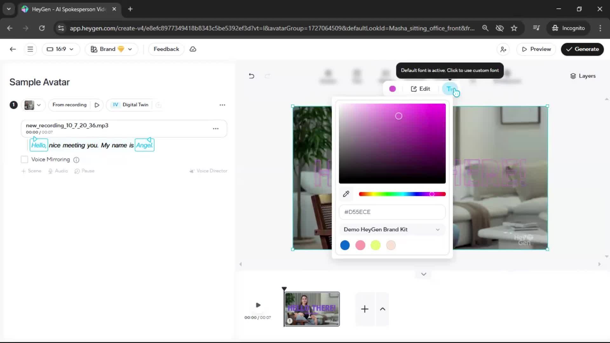Expand the 16:9 aspect ratio dropdown
The image size is (610, 343).
pyautogui.click(x=60, y=49)
